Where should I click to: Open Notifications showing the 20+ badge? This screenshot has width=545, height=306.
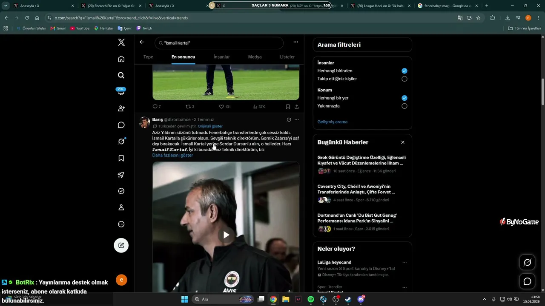[x=121, y=91]
